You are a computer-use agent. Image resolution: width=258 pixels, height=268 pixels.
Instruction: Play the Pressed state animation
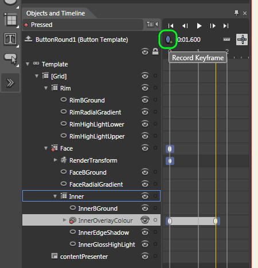click(199, 26)
